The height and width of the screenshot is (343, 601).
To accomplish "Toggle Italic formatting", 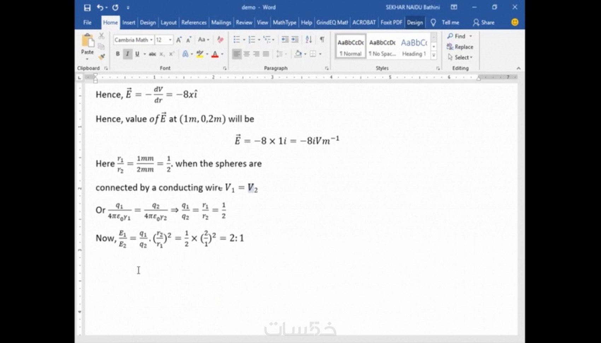I will [128, 54].
